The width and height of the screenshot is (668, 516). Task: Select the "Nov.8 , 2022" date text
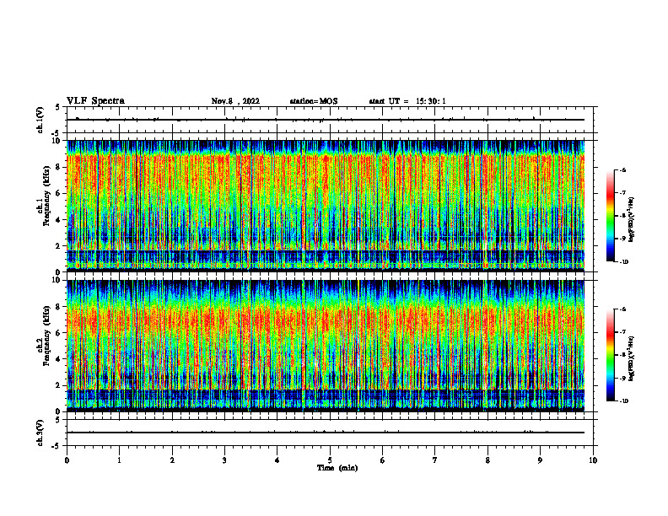(x=235, y=101)
